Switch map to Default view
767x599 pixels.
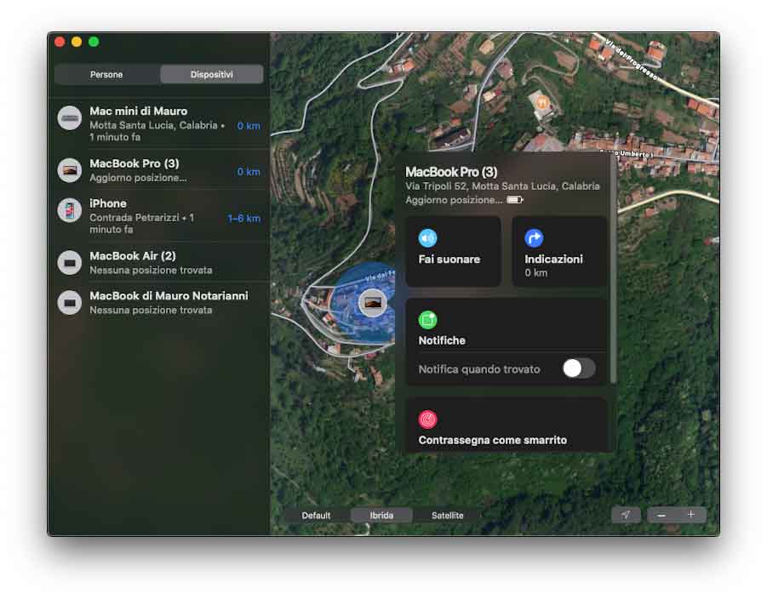click(x=316, y=515)
